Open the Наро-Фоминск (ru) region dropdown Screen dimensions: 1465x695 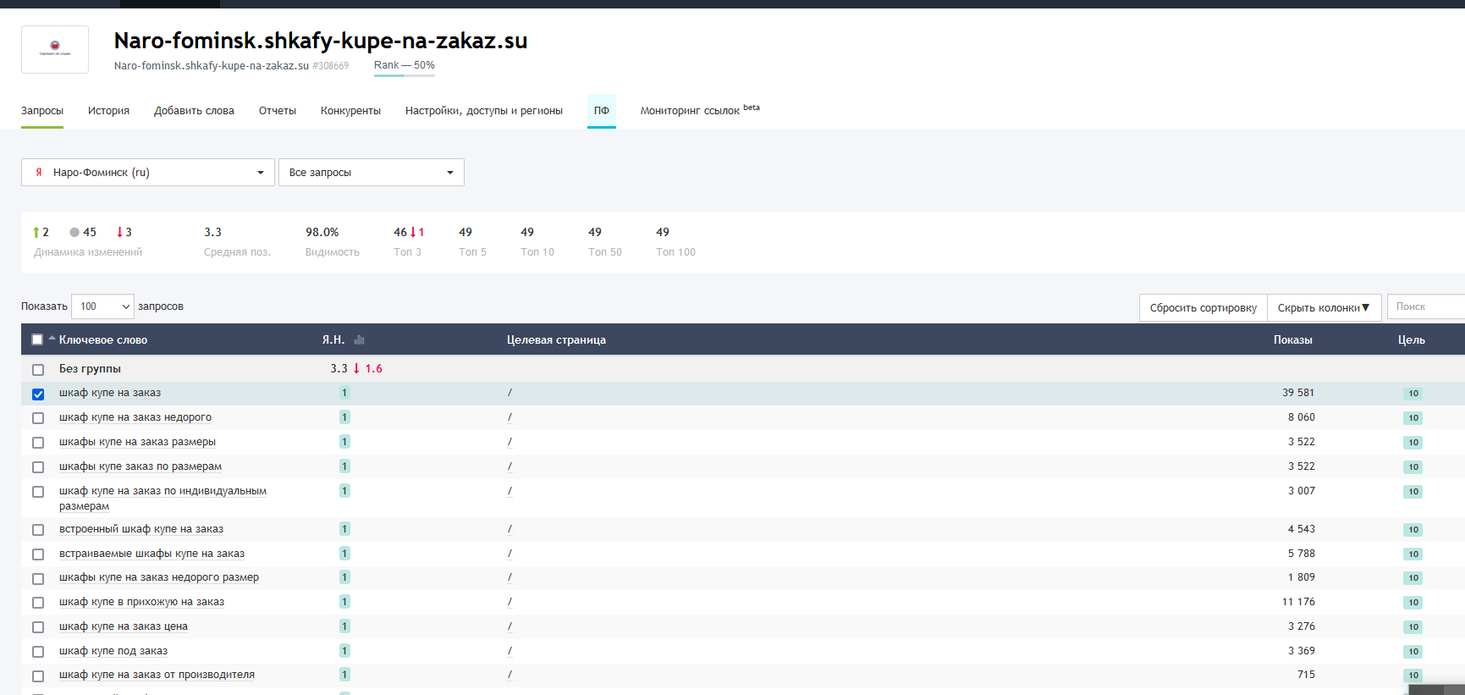[148, 173]
